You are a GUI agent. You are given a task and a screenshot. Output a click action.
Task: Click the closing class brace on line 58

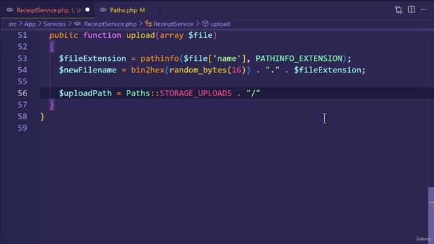click(x=42, y=117)
